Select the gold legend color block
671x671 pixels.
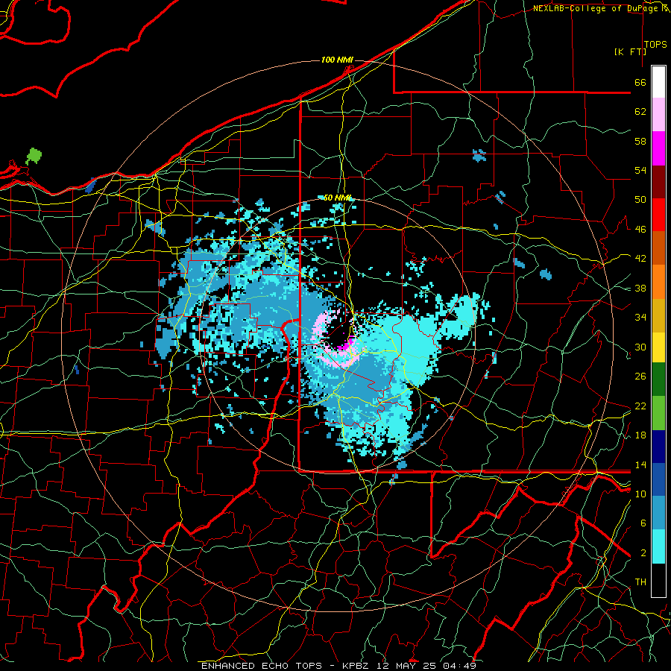[658, 315]
